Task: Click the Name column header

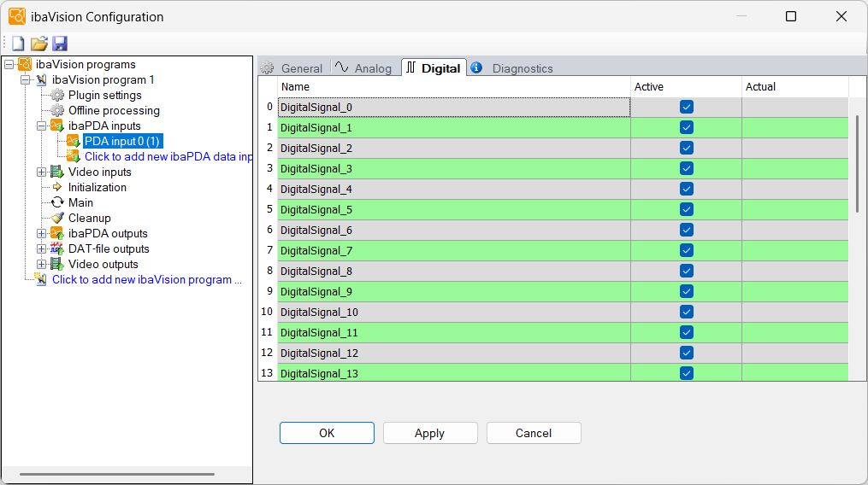Action: pyautogui.click(x=454, y=87)
